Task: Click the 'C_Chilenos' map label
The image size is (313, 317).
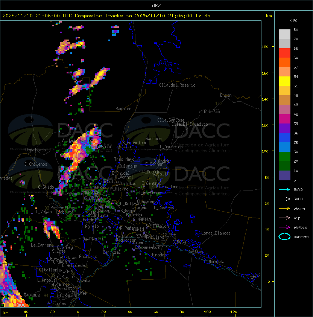Action: (36, 164)
